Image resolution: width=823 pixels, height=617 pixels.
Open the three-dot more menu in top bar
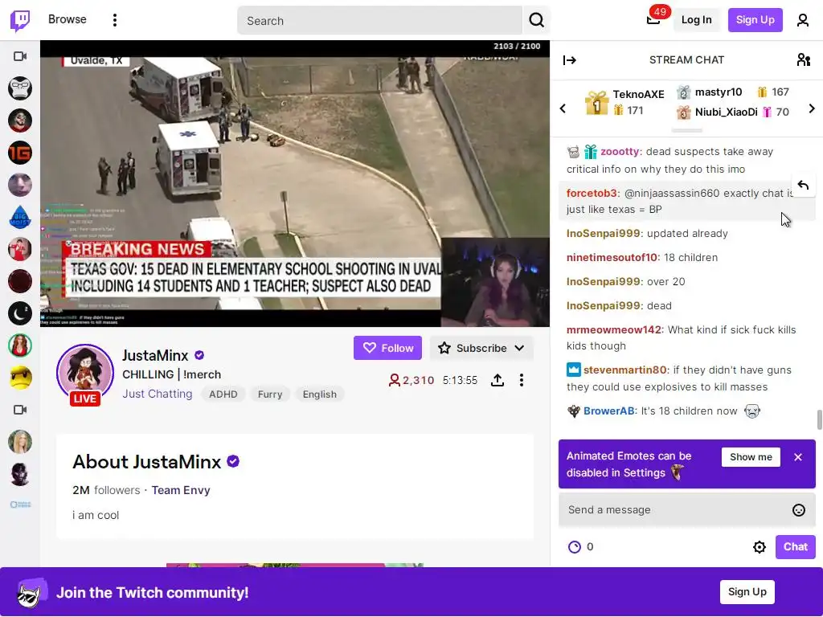[x=114, y=20]
